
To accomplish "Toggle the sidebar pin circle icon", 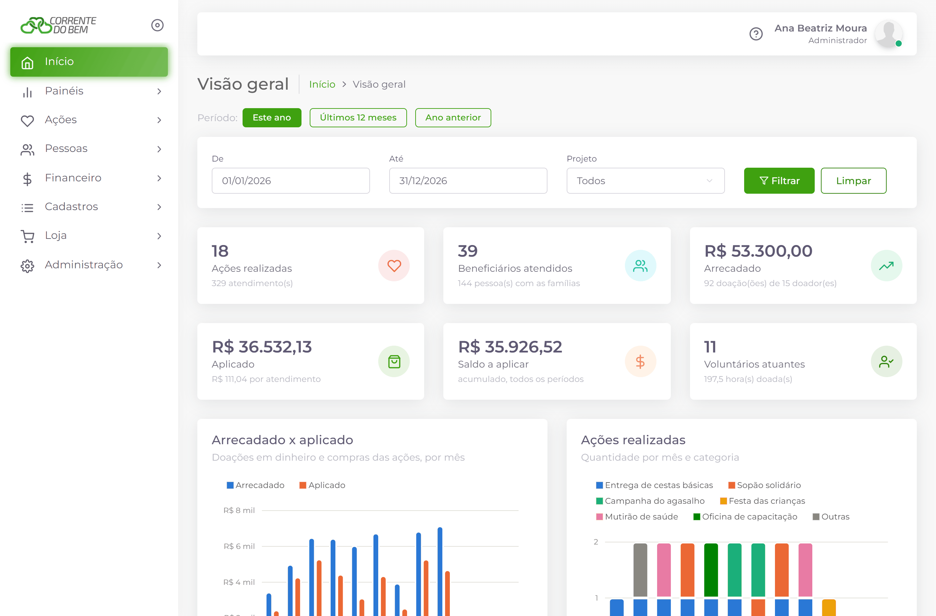I will 157,25.
